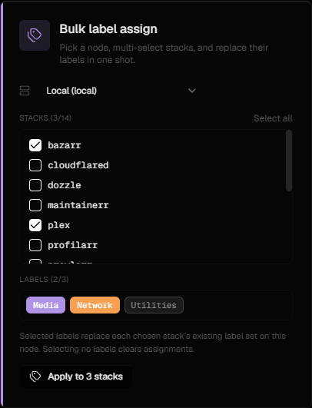Enable the Utilities label chip
Screen dimensions: 312x408
point(154,305)
